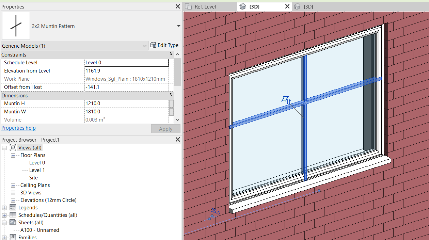The height and width of the screenshot is (240, 429).
Task: Click the Schedules/Quantities table icon
Action: (13, 215)
